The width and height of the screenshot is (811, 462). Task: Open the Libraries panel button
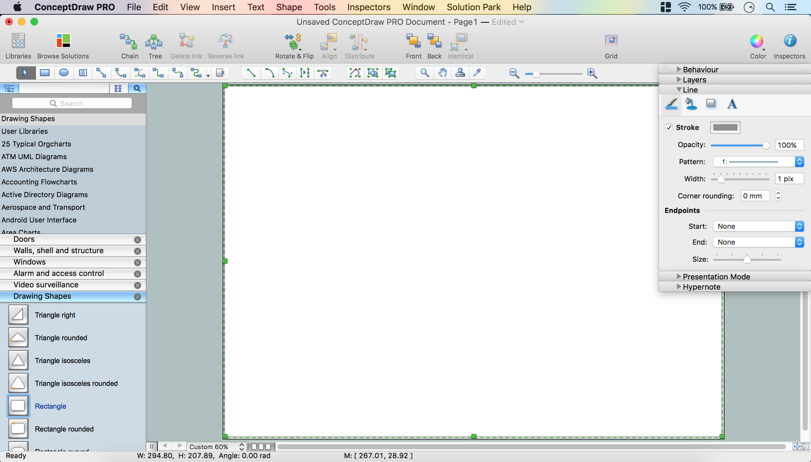[x=18, y=45]
